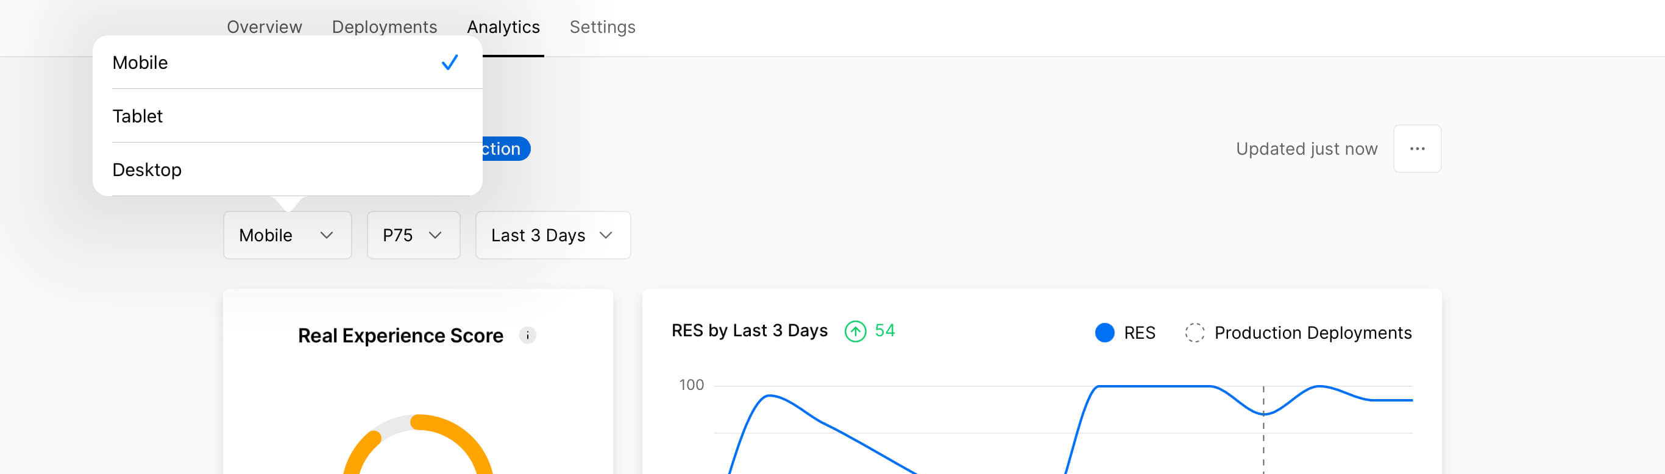Click the Real Experience Score heading
Viewport: 1665px width, 474px height.
coord(400,335)
